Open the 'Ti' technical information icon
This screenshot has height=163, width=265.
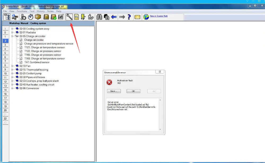point(76,17)
